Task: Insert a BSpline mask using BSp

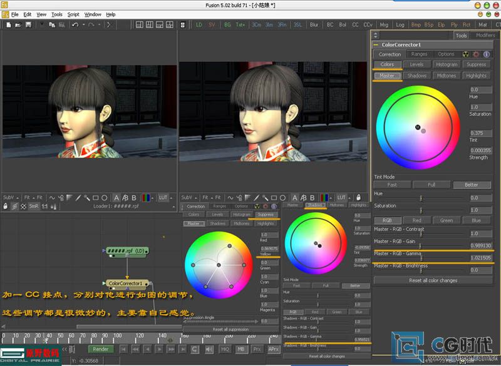Action: pos(429,25)
